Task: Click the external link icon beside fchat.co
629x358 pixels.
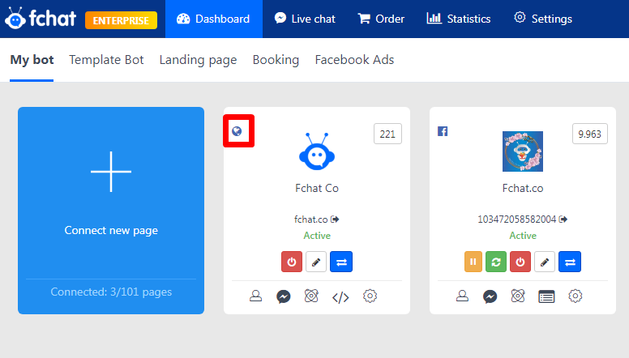Action: point(335,219)
